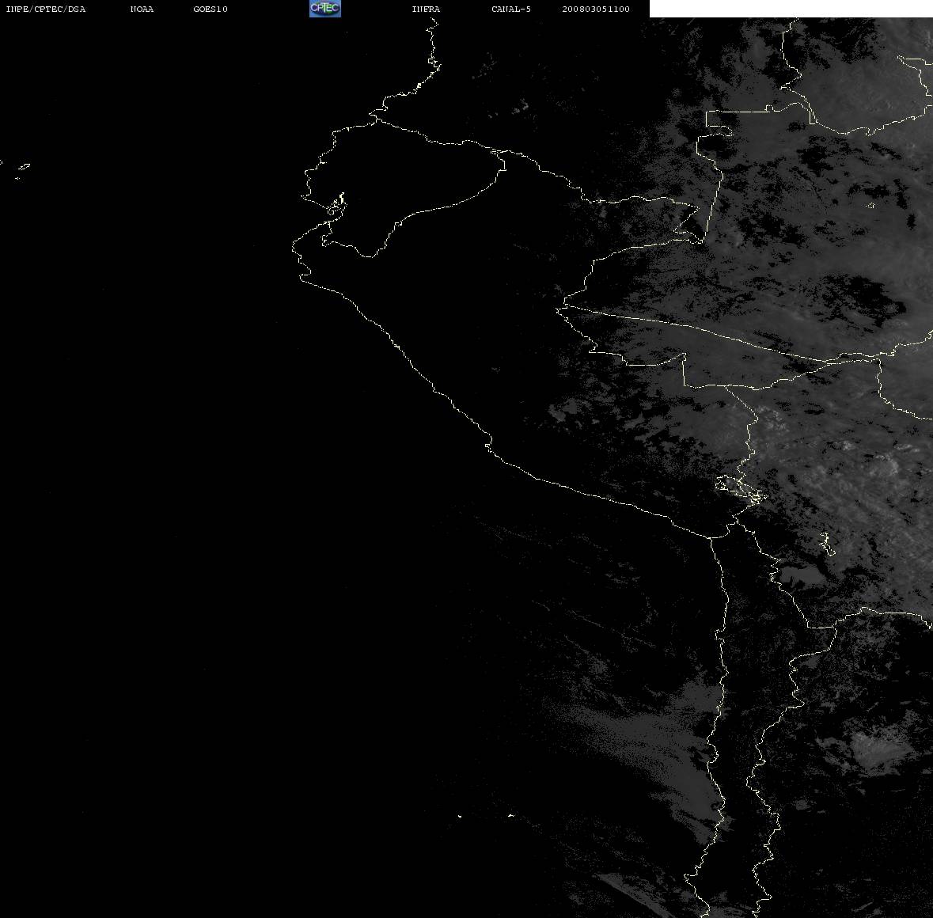This screenshot has width=933, height=918.
Task: Click the CPTEC logo in the header
Action: tap(325, 9)
